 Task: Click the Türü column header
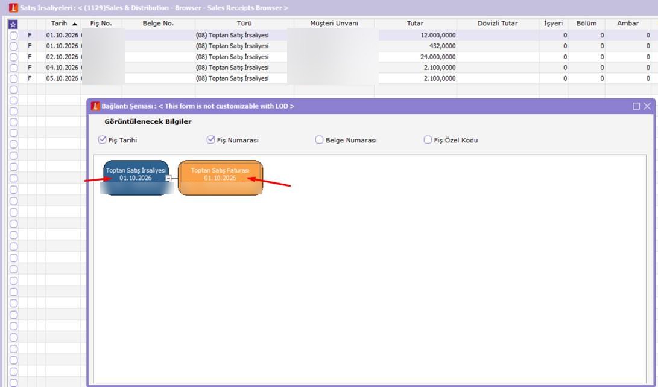[244, 24]
